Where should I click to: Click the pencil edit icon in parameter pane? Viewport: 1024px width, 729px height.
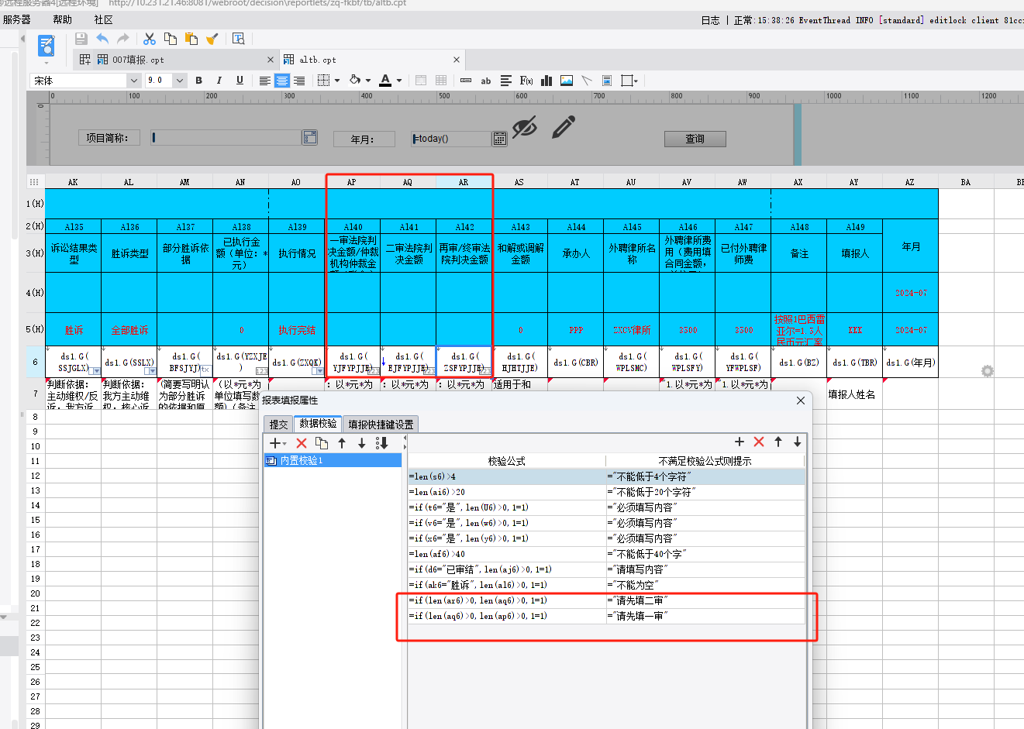click(564, 127)
